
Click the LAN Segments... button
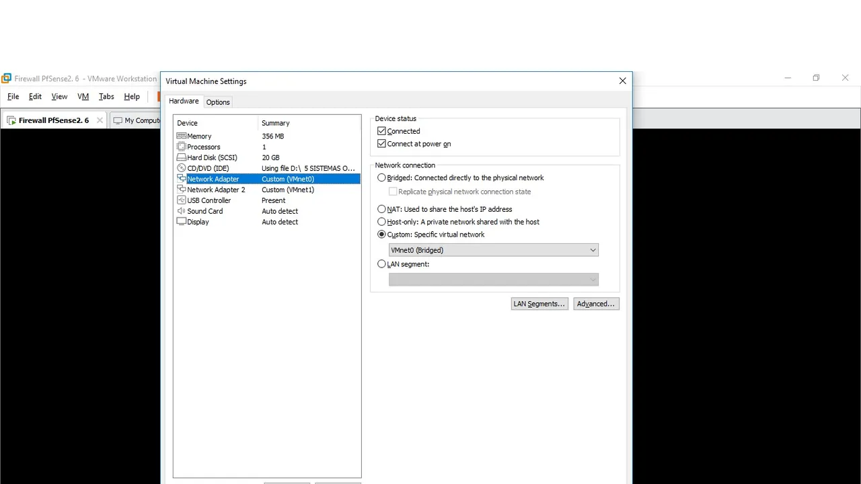pyautogui.click(x=539, y=304)
